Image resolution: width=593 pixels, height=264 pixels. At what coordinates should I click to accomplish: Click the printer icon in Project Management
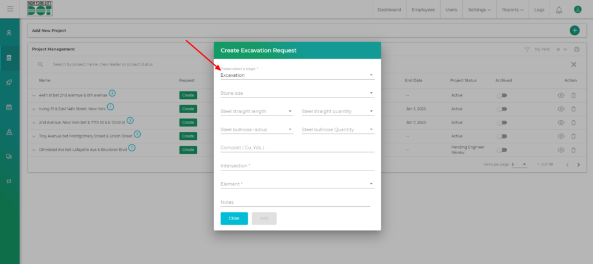coord(576,50)
